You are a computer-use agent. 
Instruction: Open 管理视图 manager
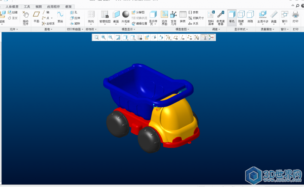(x=105, y=17)
